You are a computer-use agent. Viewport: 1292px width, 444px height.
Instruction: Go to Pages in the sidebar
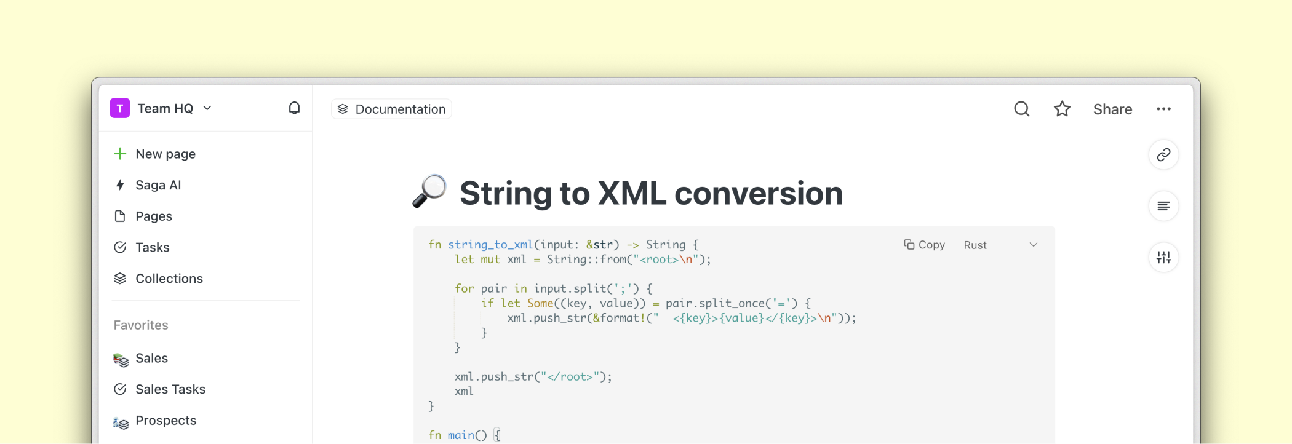point(153,216)
